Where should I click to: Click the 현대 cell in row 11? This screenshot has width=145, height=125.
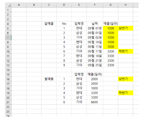[x=79, y=56]
